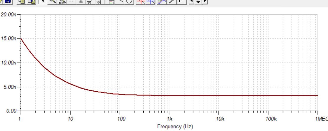328x131 pixels.
Task: Select the line drawing tool
Action: coord(120,1)
